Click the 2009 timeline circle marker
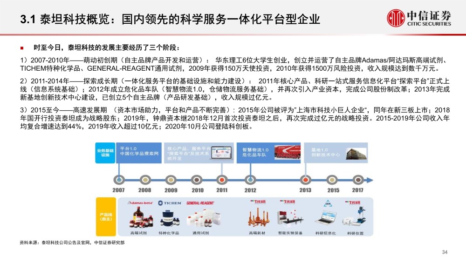 (x=171, y=180)
